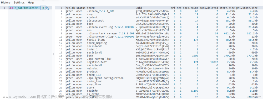Select the ems index name
This screenshot has width=263, height=99.
[x=89, y=30]
